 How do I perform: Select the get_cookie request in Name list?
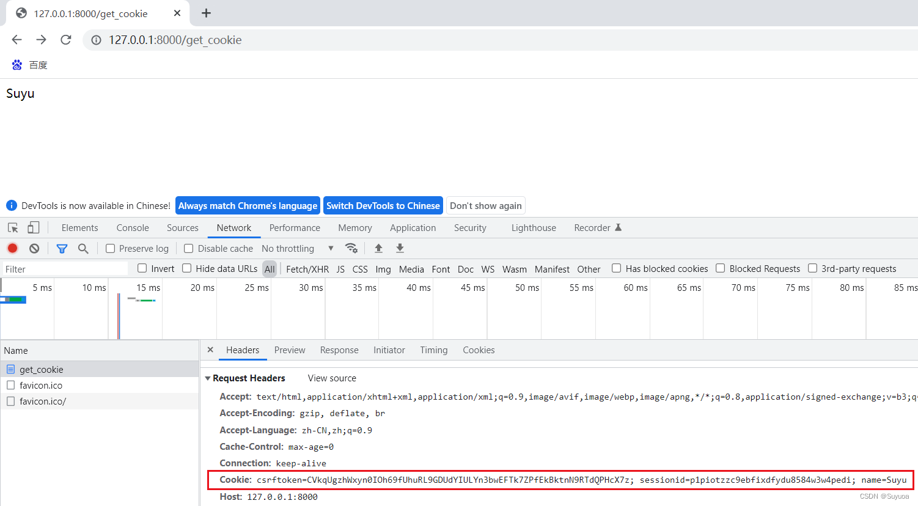point(42,369)
